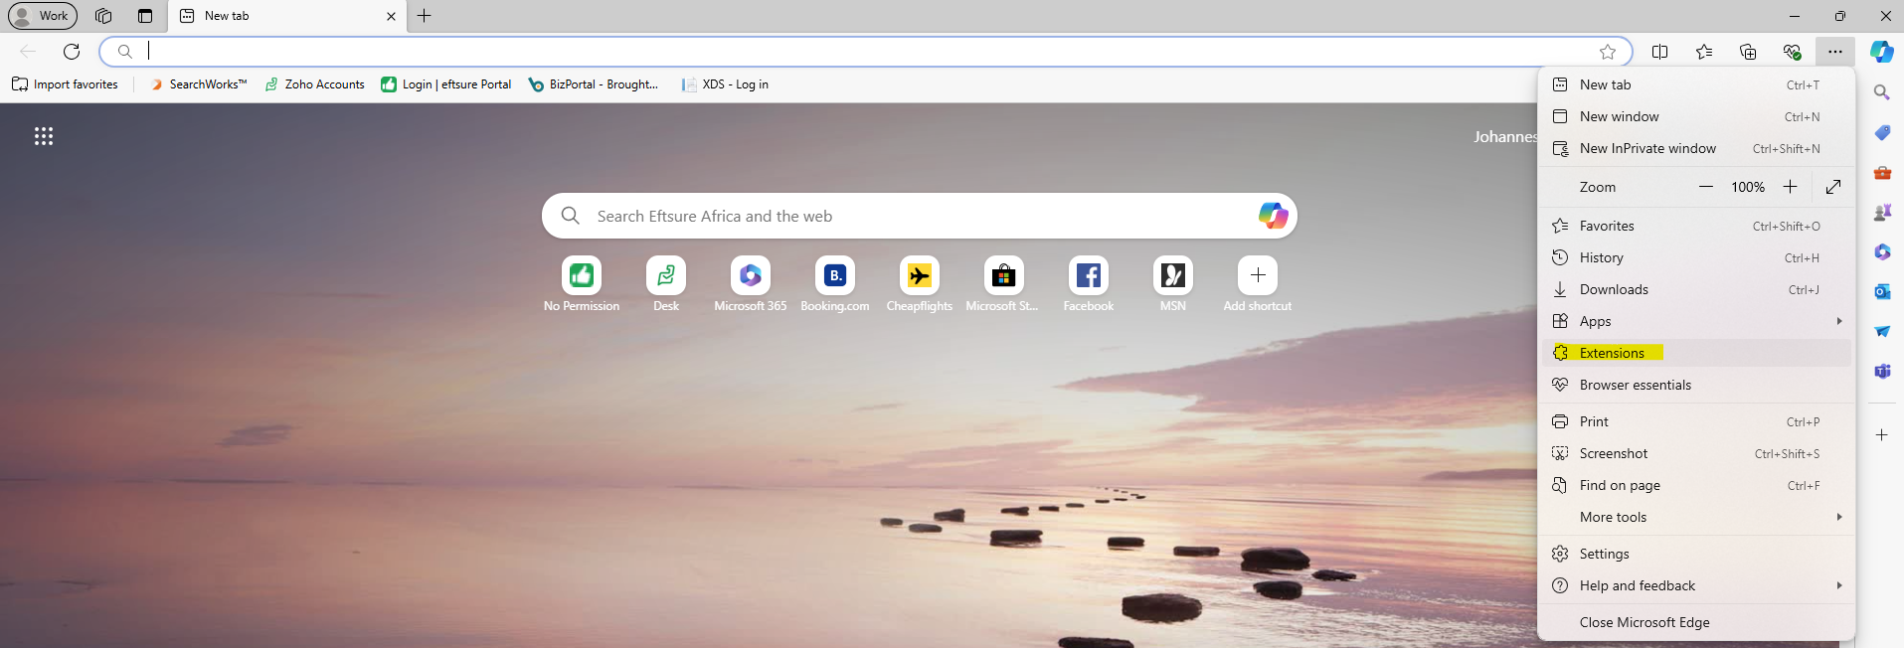Screen dimensions: 1904x648
Task: Toggle vertical tabs via tab actions button
Action: 145,16
